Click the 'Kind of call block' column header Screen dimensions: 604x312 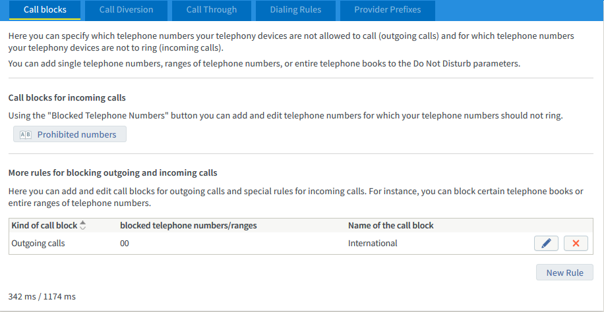coord(44,225)
